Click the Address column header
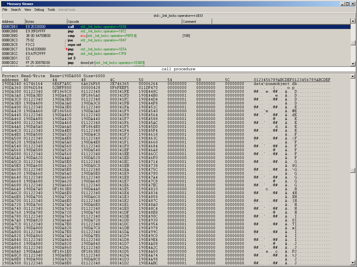 click(x=13, y=21)
